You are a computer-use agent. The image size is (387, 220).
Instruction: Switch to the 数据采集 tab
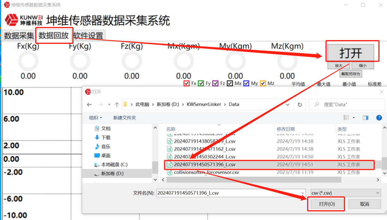19,36
